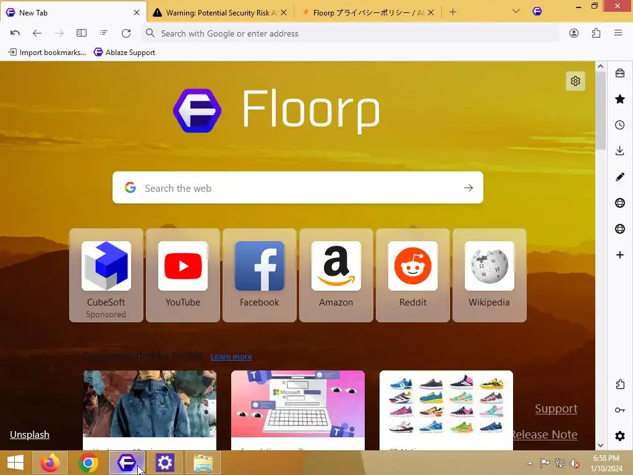Click the Floorp icon in the title bar
Viewport: 633px width, 475px height.
point(537,11)
